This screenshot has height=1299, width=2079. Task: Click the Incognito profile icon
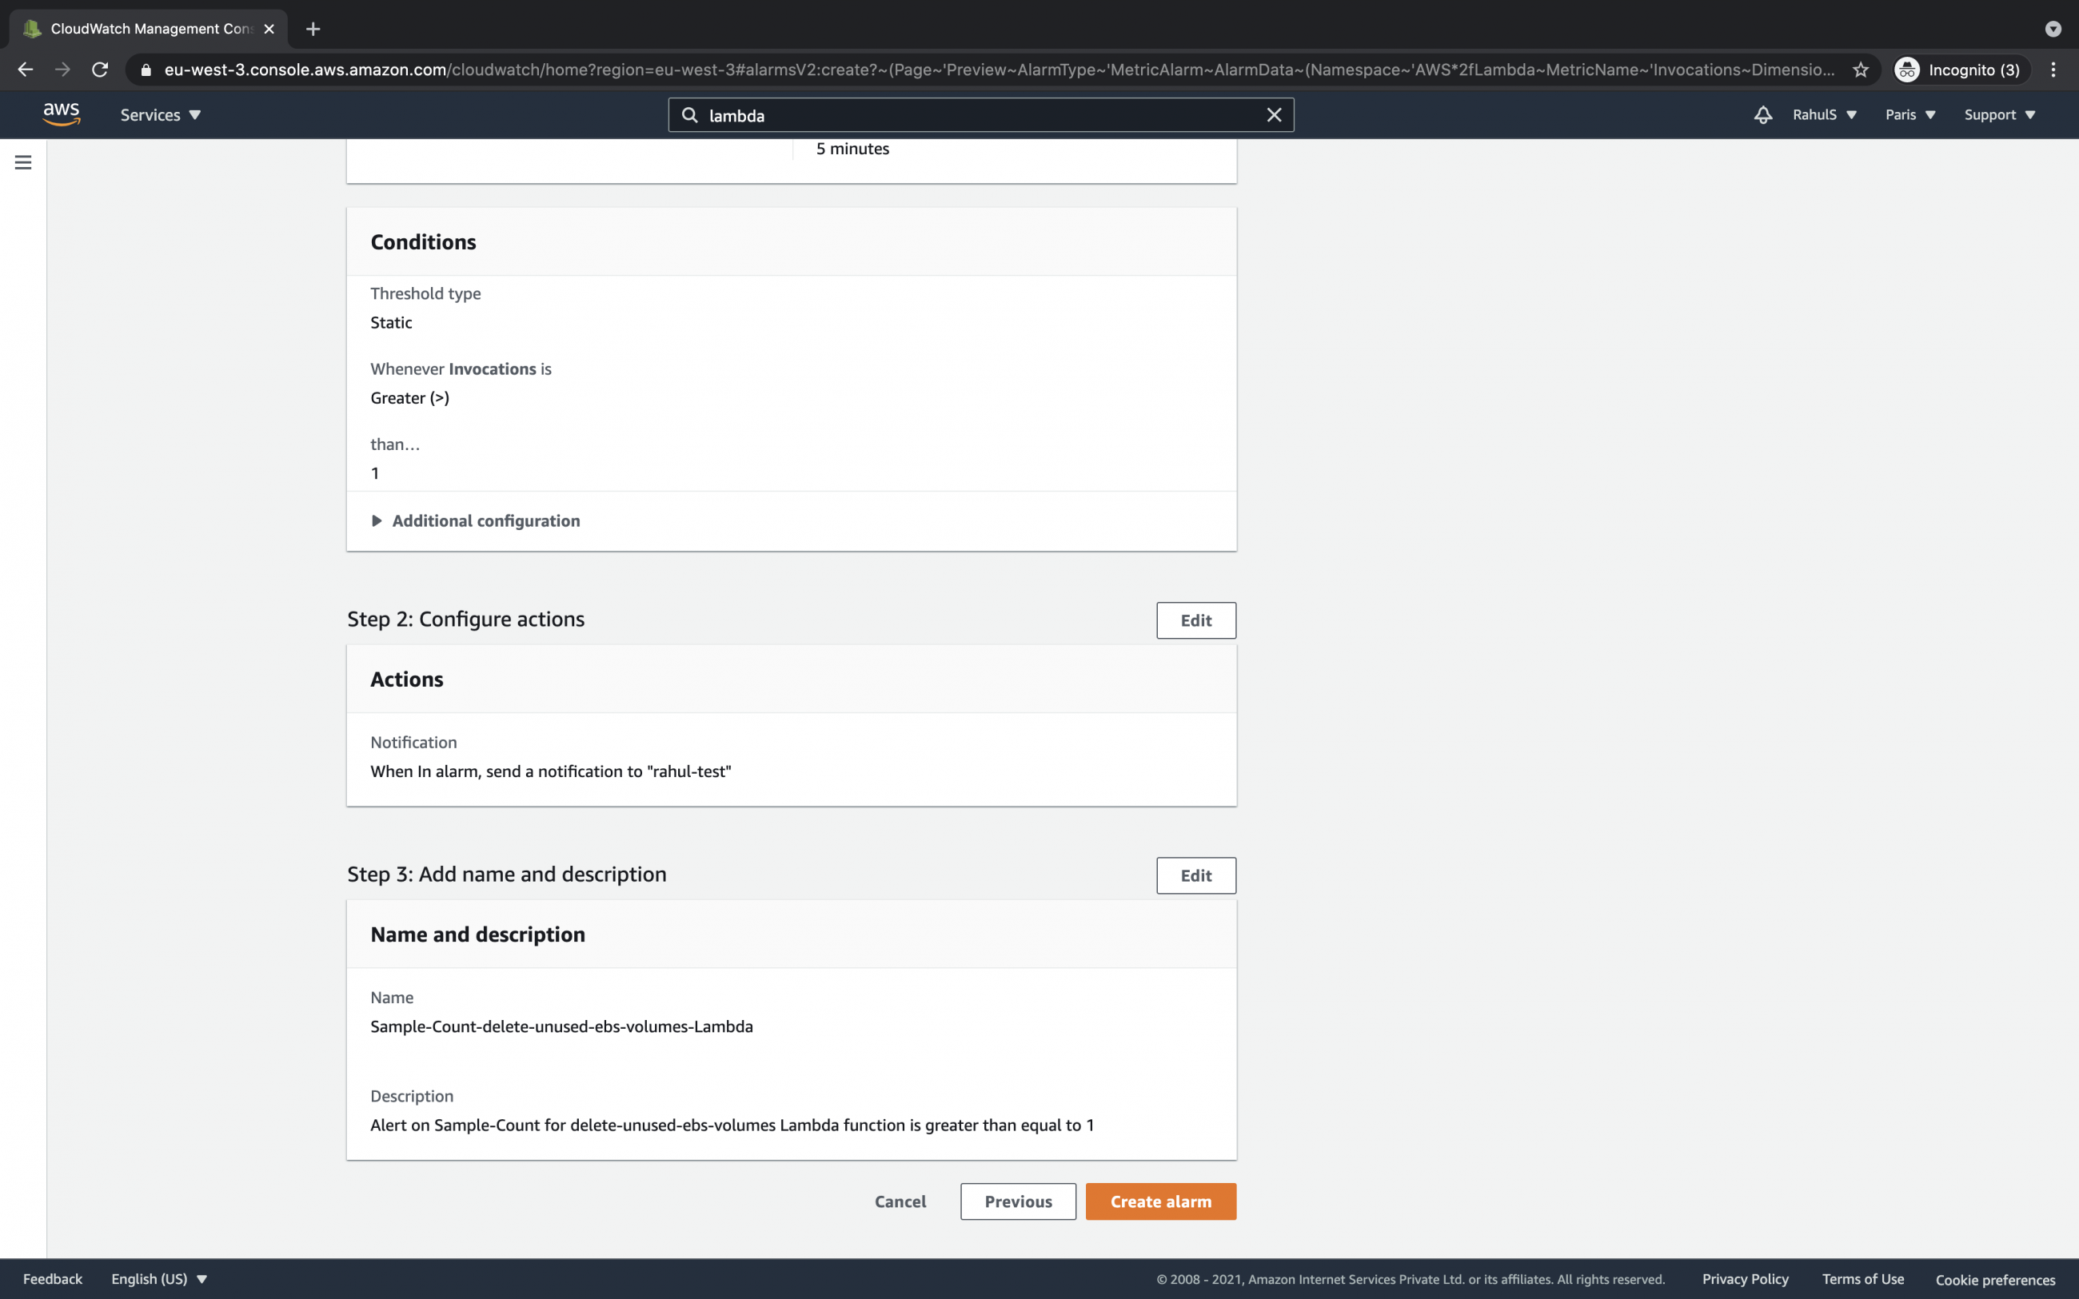(1908, 70)
